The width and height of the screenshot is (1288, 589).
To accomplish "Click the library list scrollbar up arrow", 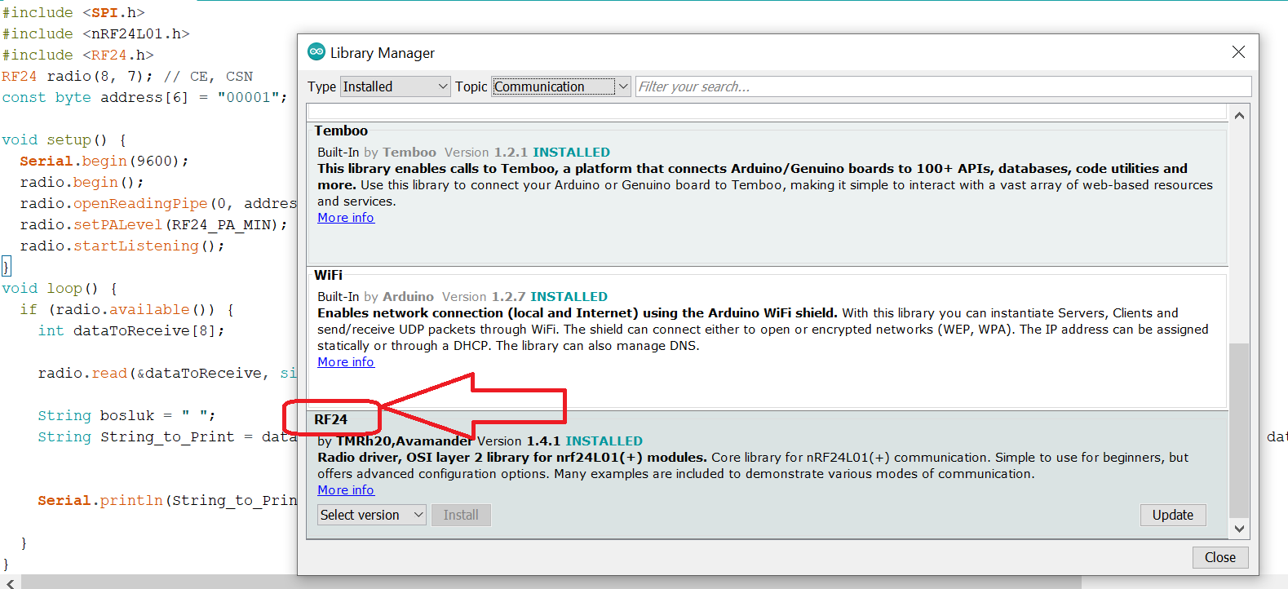I will (x=1239, y=116).
